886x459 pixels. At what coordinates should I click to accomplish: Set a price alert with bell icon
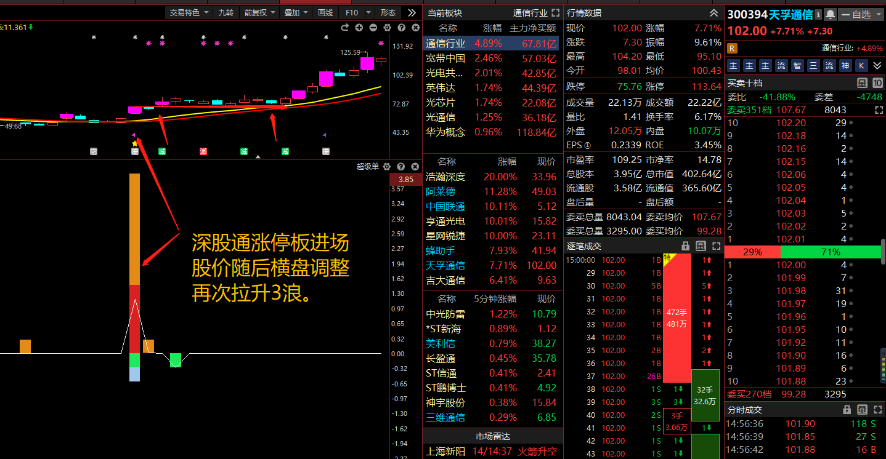(830, 14)
